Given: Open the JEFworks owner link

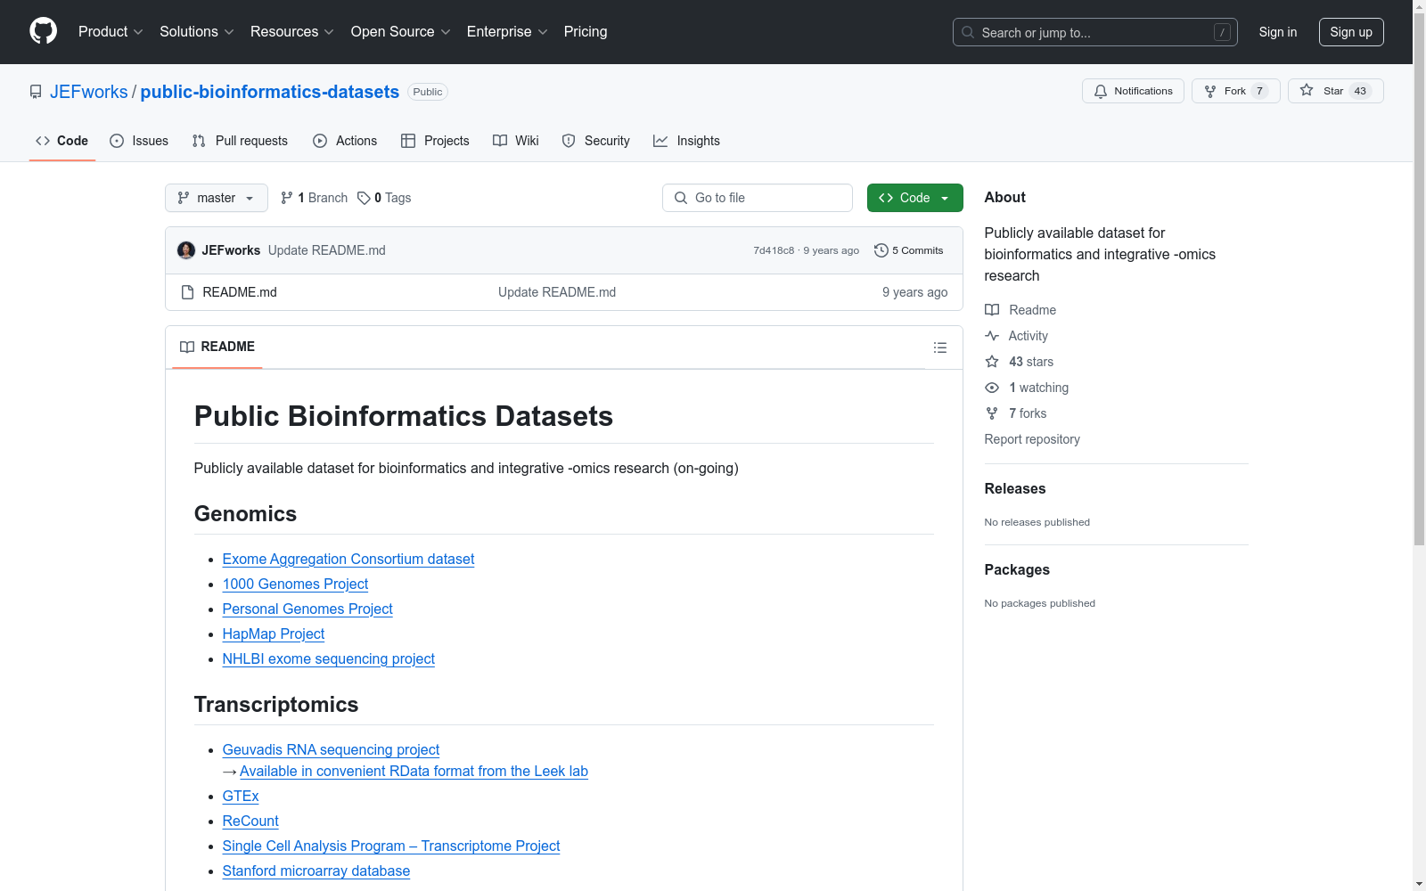Looking at the screenshot, I should point(89,92).
